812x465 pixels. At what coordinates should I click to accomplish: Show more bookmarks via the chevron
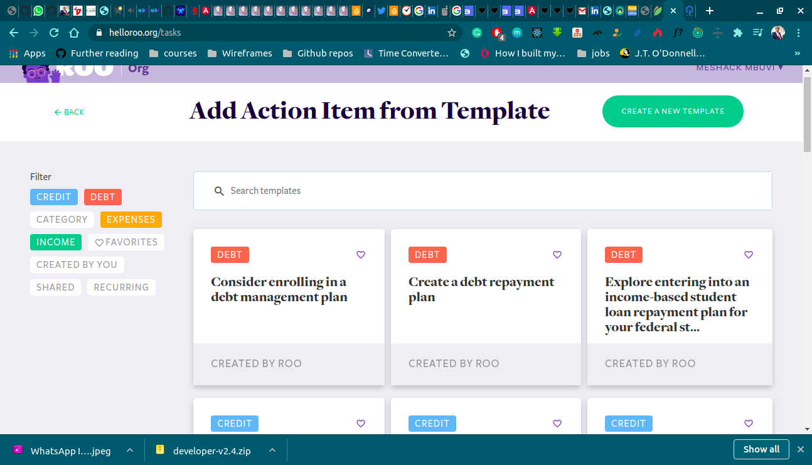click(798, 53)
